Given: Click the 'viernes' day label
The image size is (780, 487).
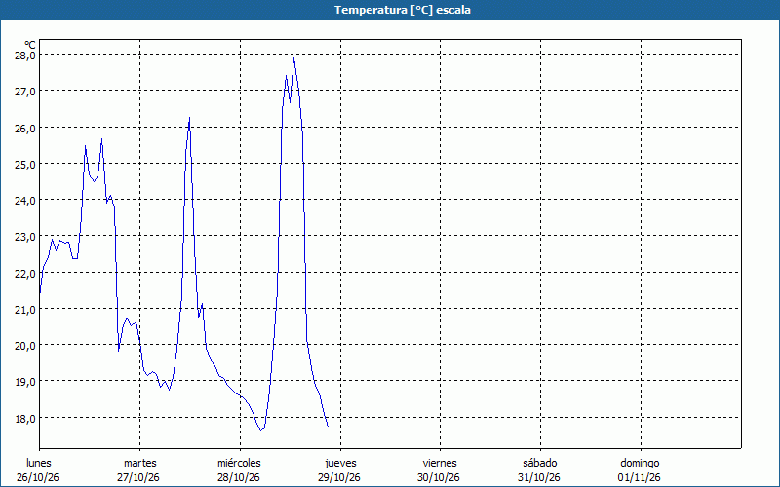Looking at the screenshot, I should coord(440,463).
